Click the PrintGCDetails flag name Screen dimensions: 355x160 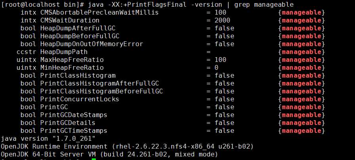tap(68, 123)
